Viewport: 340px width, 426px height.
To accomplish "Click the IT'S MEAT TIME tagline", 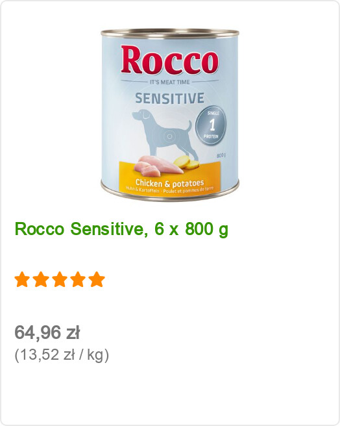I will point(170,82).
